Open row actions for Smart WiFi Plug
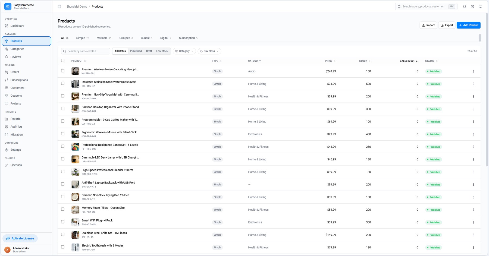Viewport: 489px width, 256px height. 474,222
